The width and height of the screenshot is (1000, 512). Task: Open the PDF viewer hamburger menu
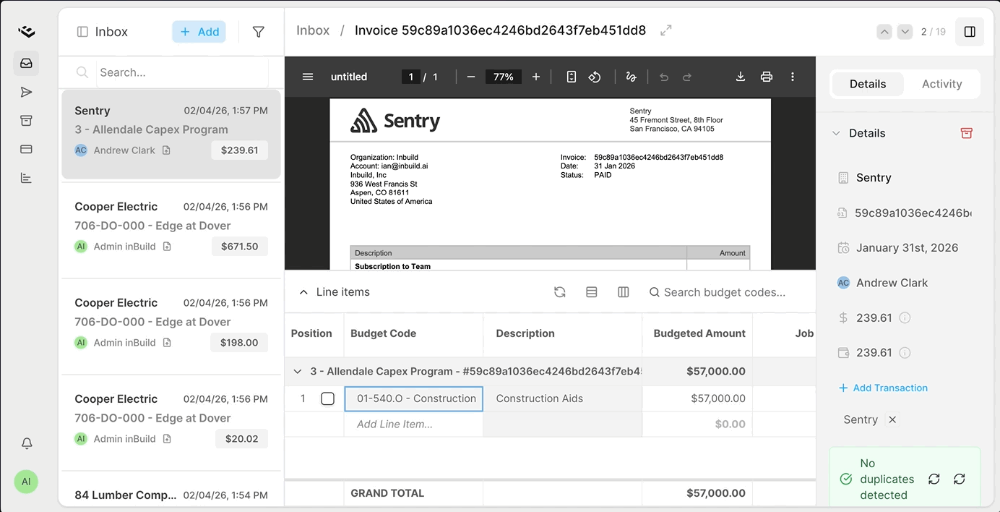pos(308,77)
